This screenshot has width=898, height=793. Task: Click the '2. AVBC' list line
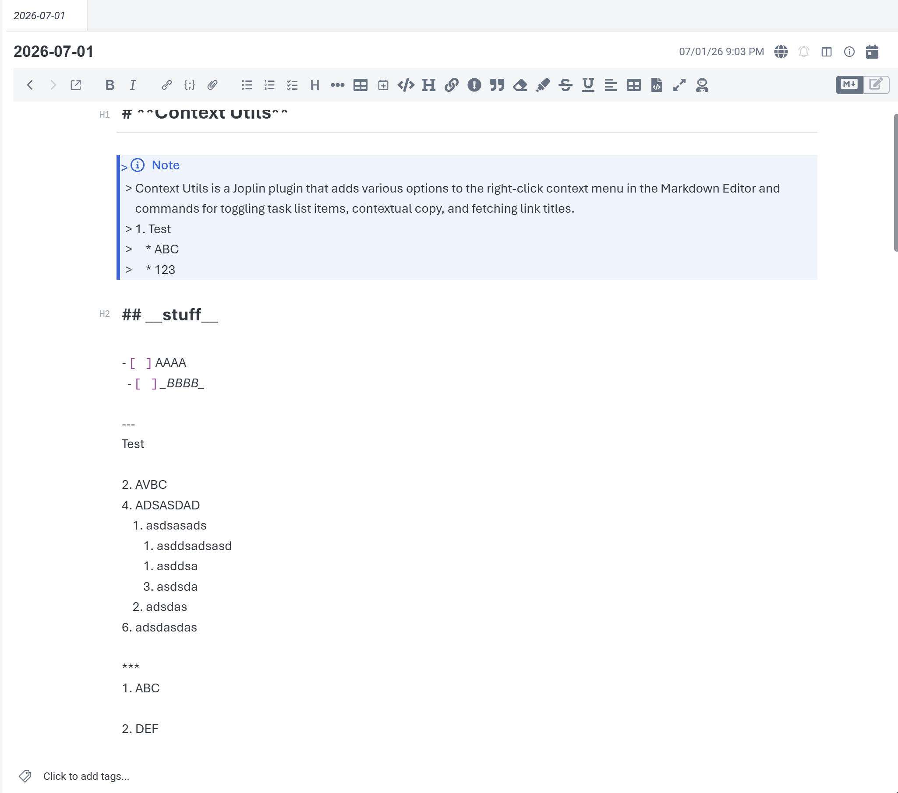tap(144, 485)
